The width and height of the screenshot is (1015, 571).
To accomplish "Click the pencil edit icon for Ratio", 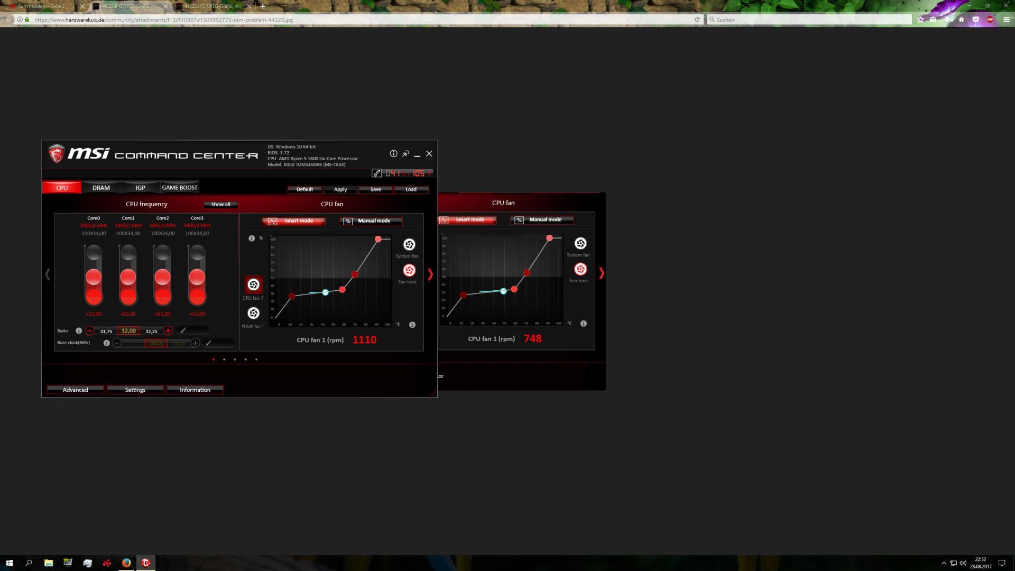I will tap(183, 330).
